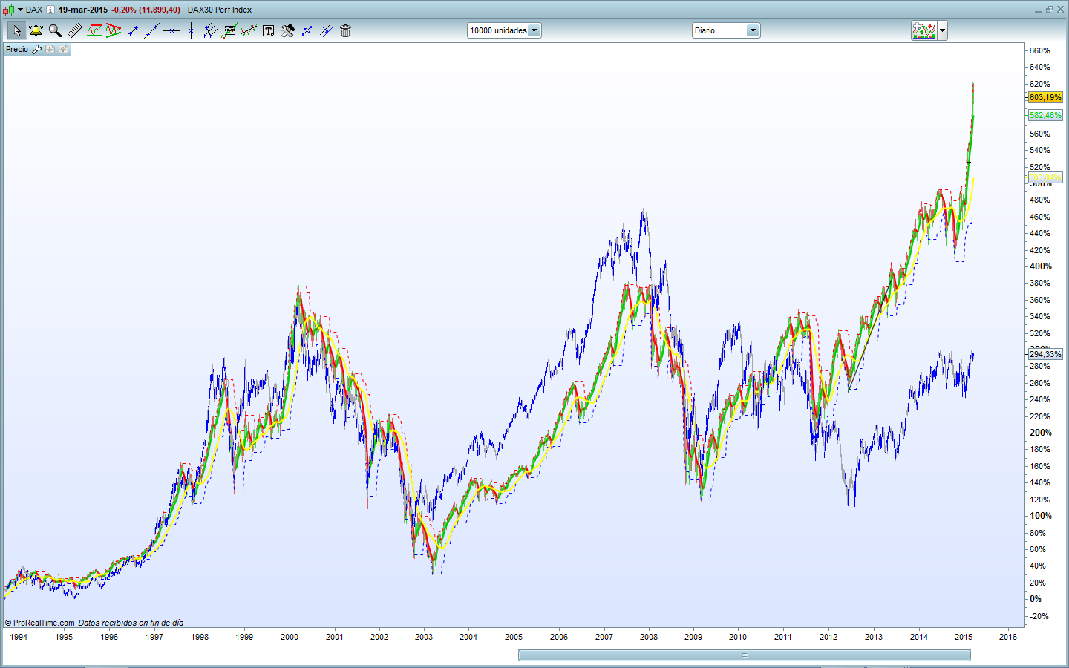Pick the short segment line tool

[x=133, y=30]
